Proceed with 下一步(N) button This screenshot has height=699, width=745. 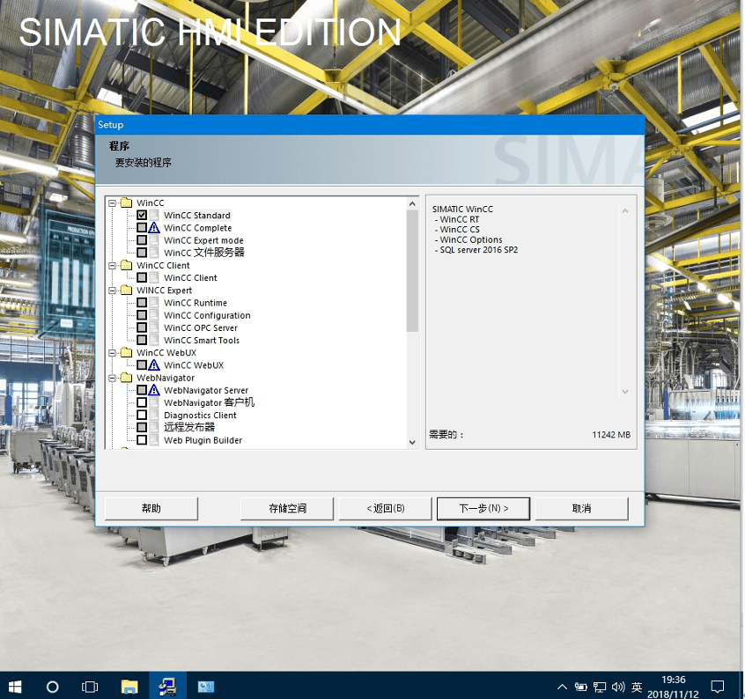(483, 509)
